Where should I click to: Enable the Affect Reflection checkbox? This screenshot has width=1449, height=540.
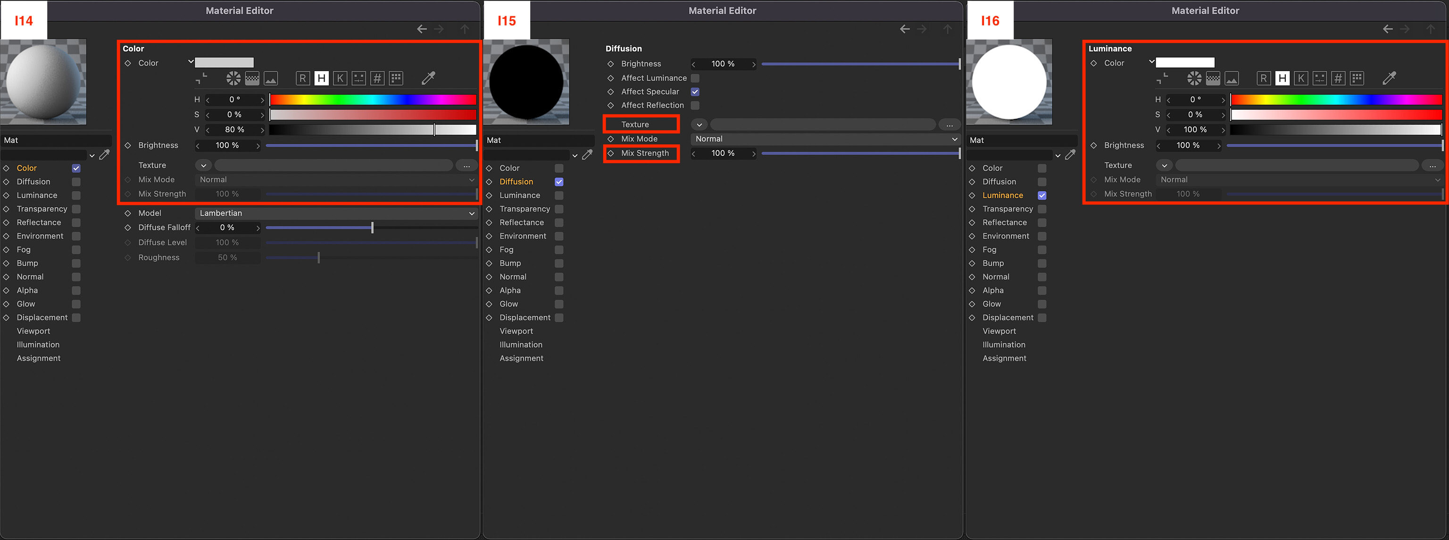[695, 105]
